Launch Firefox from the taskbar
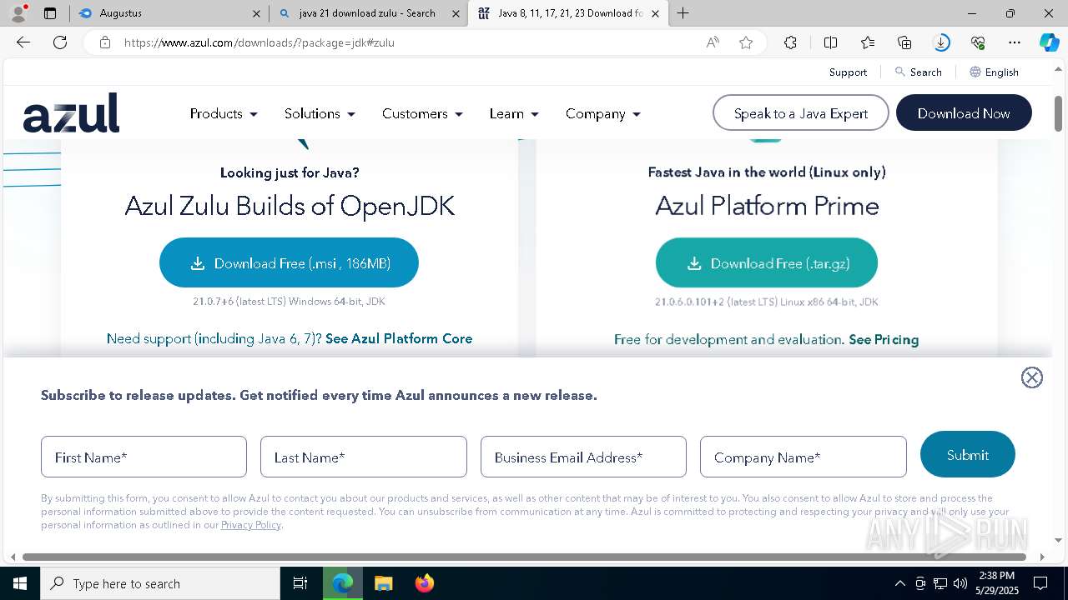The height and width of the screenshot is (600, 1068). pyautogui.click(x=424, y=583)
